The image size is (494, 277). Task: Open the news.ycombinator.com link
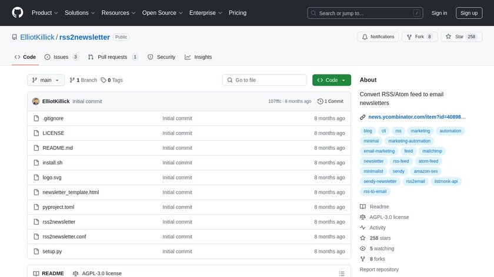416,117
